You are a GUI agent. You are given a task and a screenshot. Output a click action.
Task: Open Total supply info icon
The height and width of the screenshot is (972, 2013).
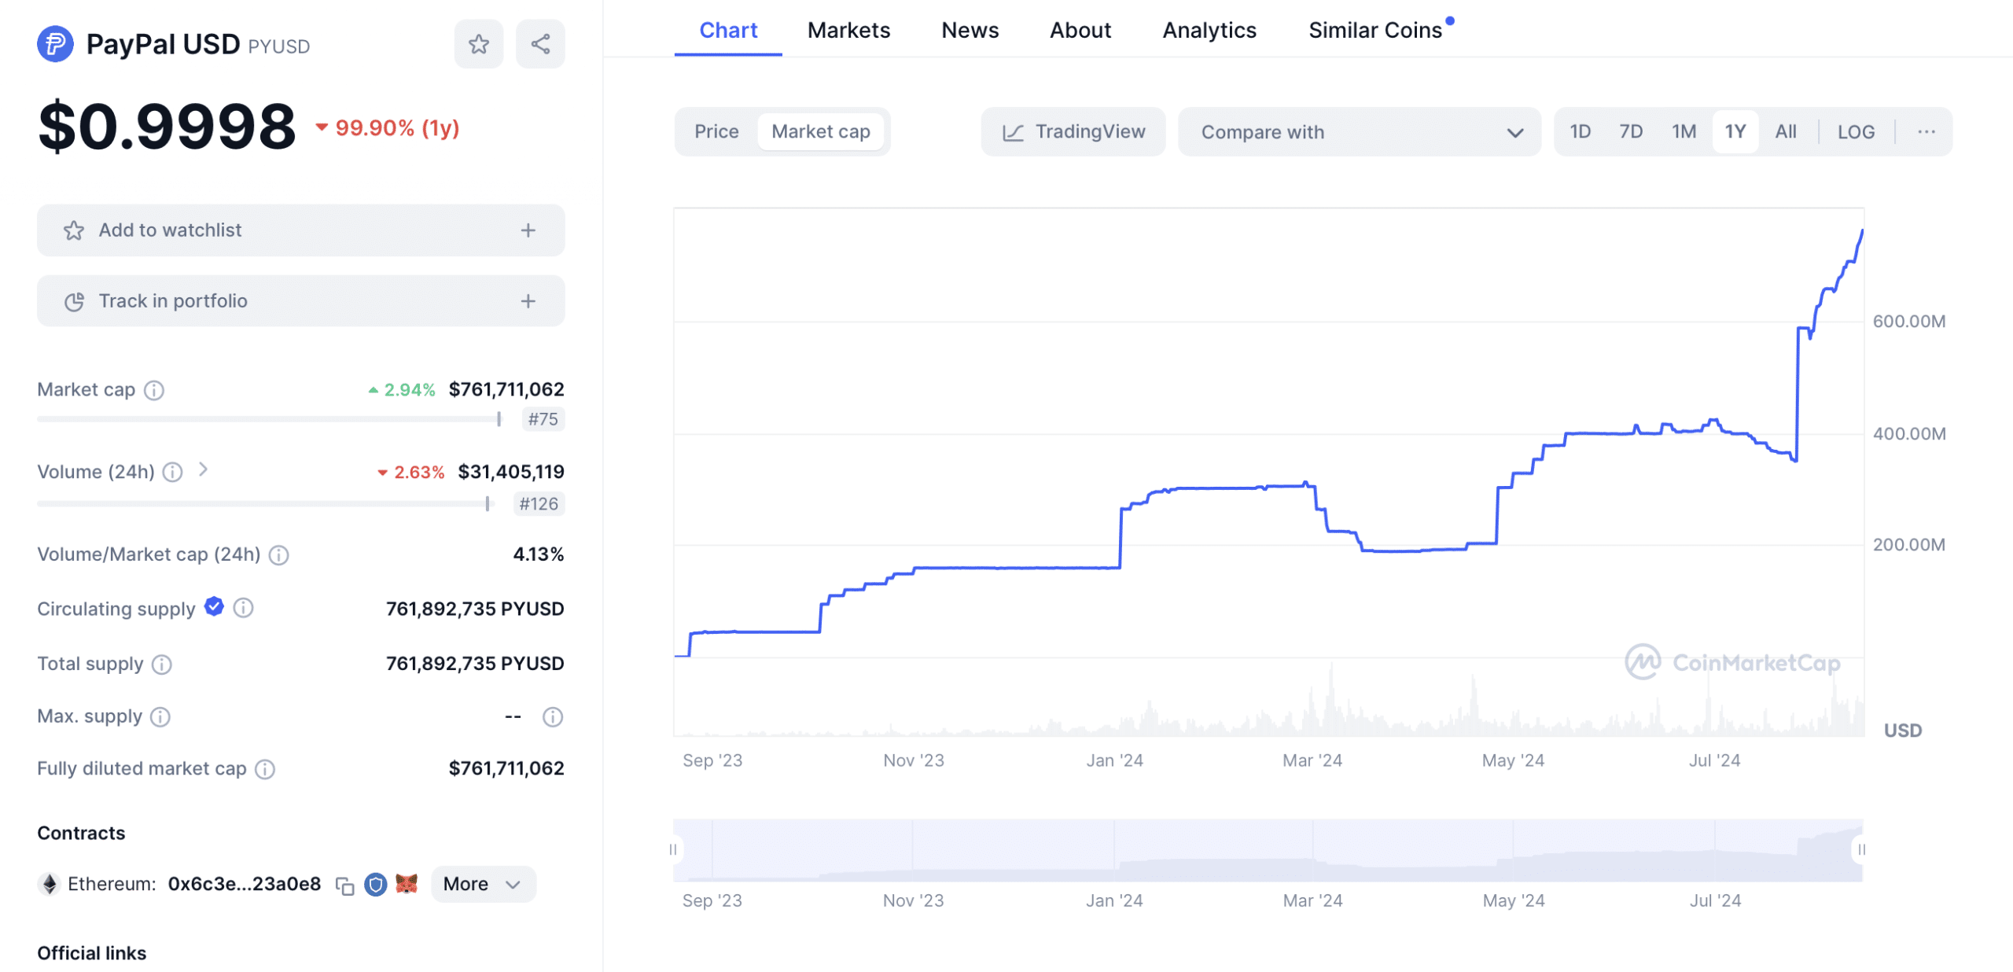click(162, 665)
